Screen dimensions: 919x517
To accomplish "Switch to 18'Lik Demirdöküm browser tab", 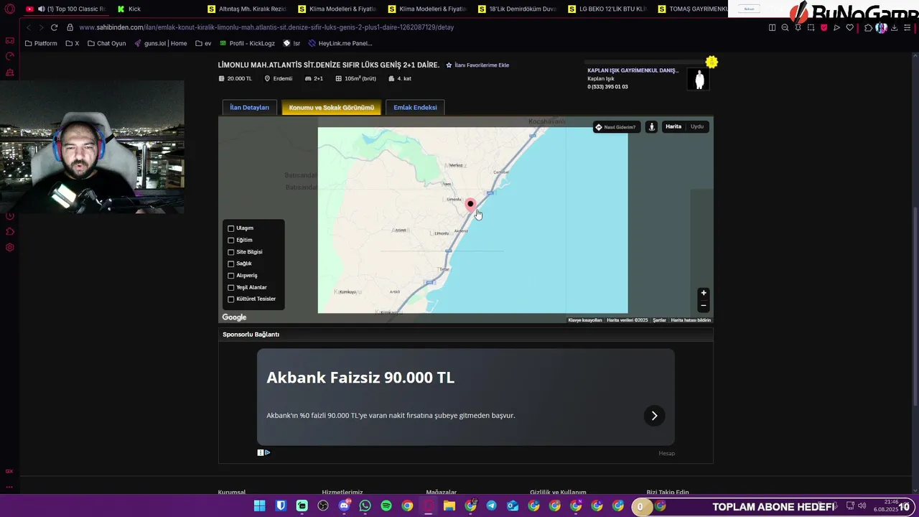I will click(x=516, y=9).
